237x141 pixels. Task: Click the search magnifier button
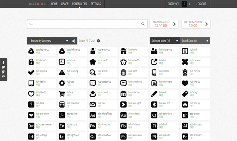coord(143,24)
